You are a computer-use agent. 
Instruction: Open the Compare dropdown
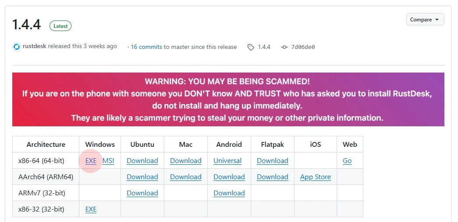pos(425,20)
